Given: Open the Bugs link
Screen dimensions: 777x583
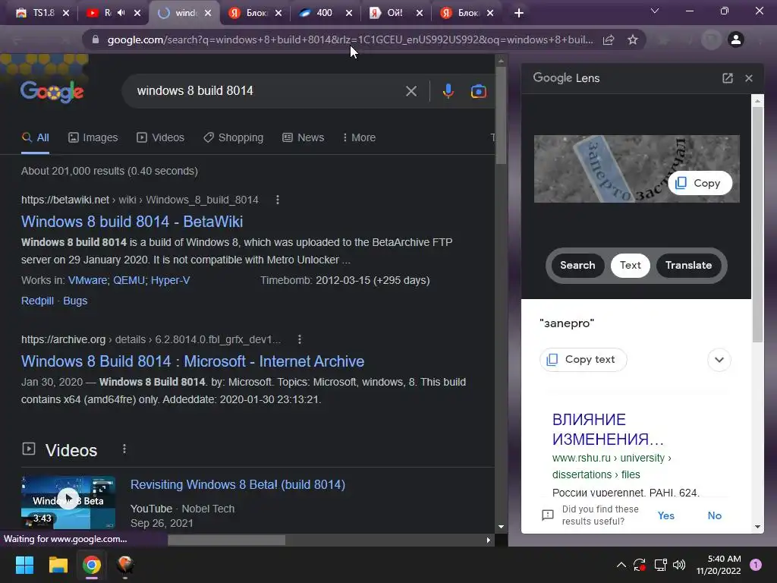Looking at the screenshot, I should [75, 301].
